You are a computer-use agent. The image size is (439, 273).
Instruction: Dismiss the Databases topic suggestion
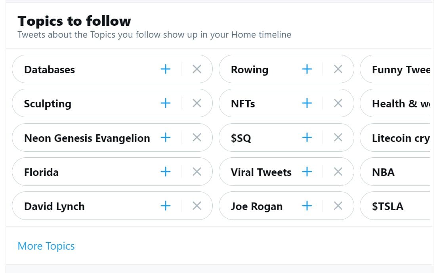[x=197, y=69]
